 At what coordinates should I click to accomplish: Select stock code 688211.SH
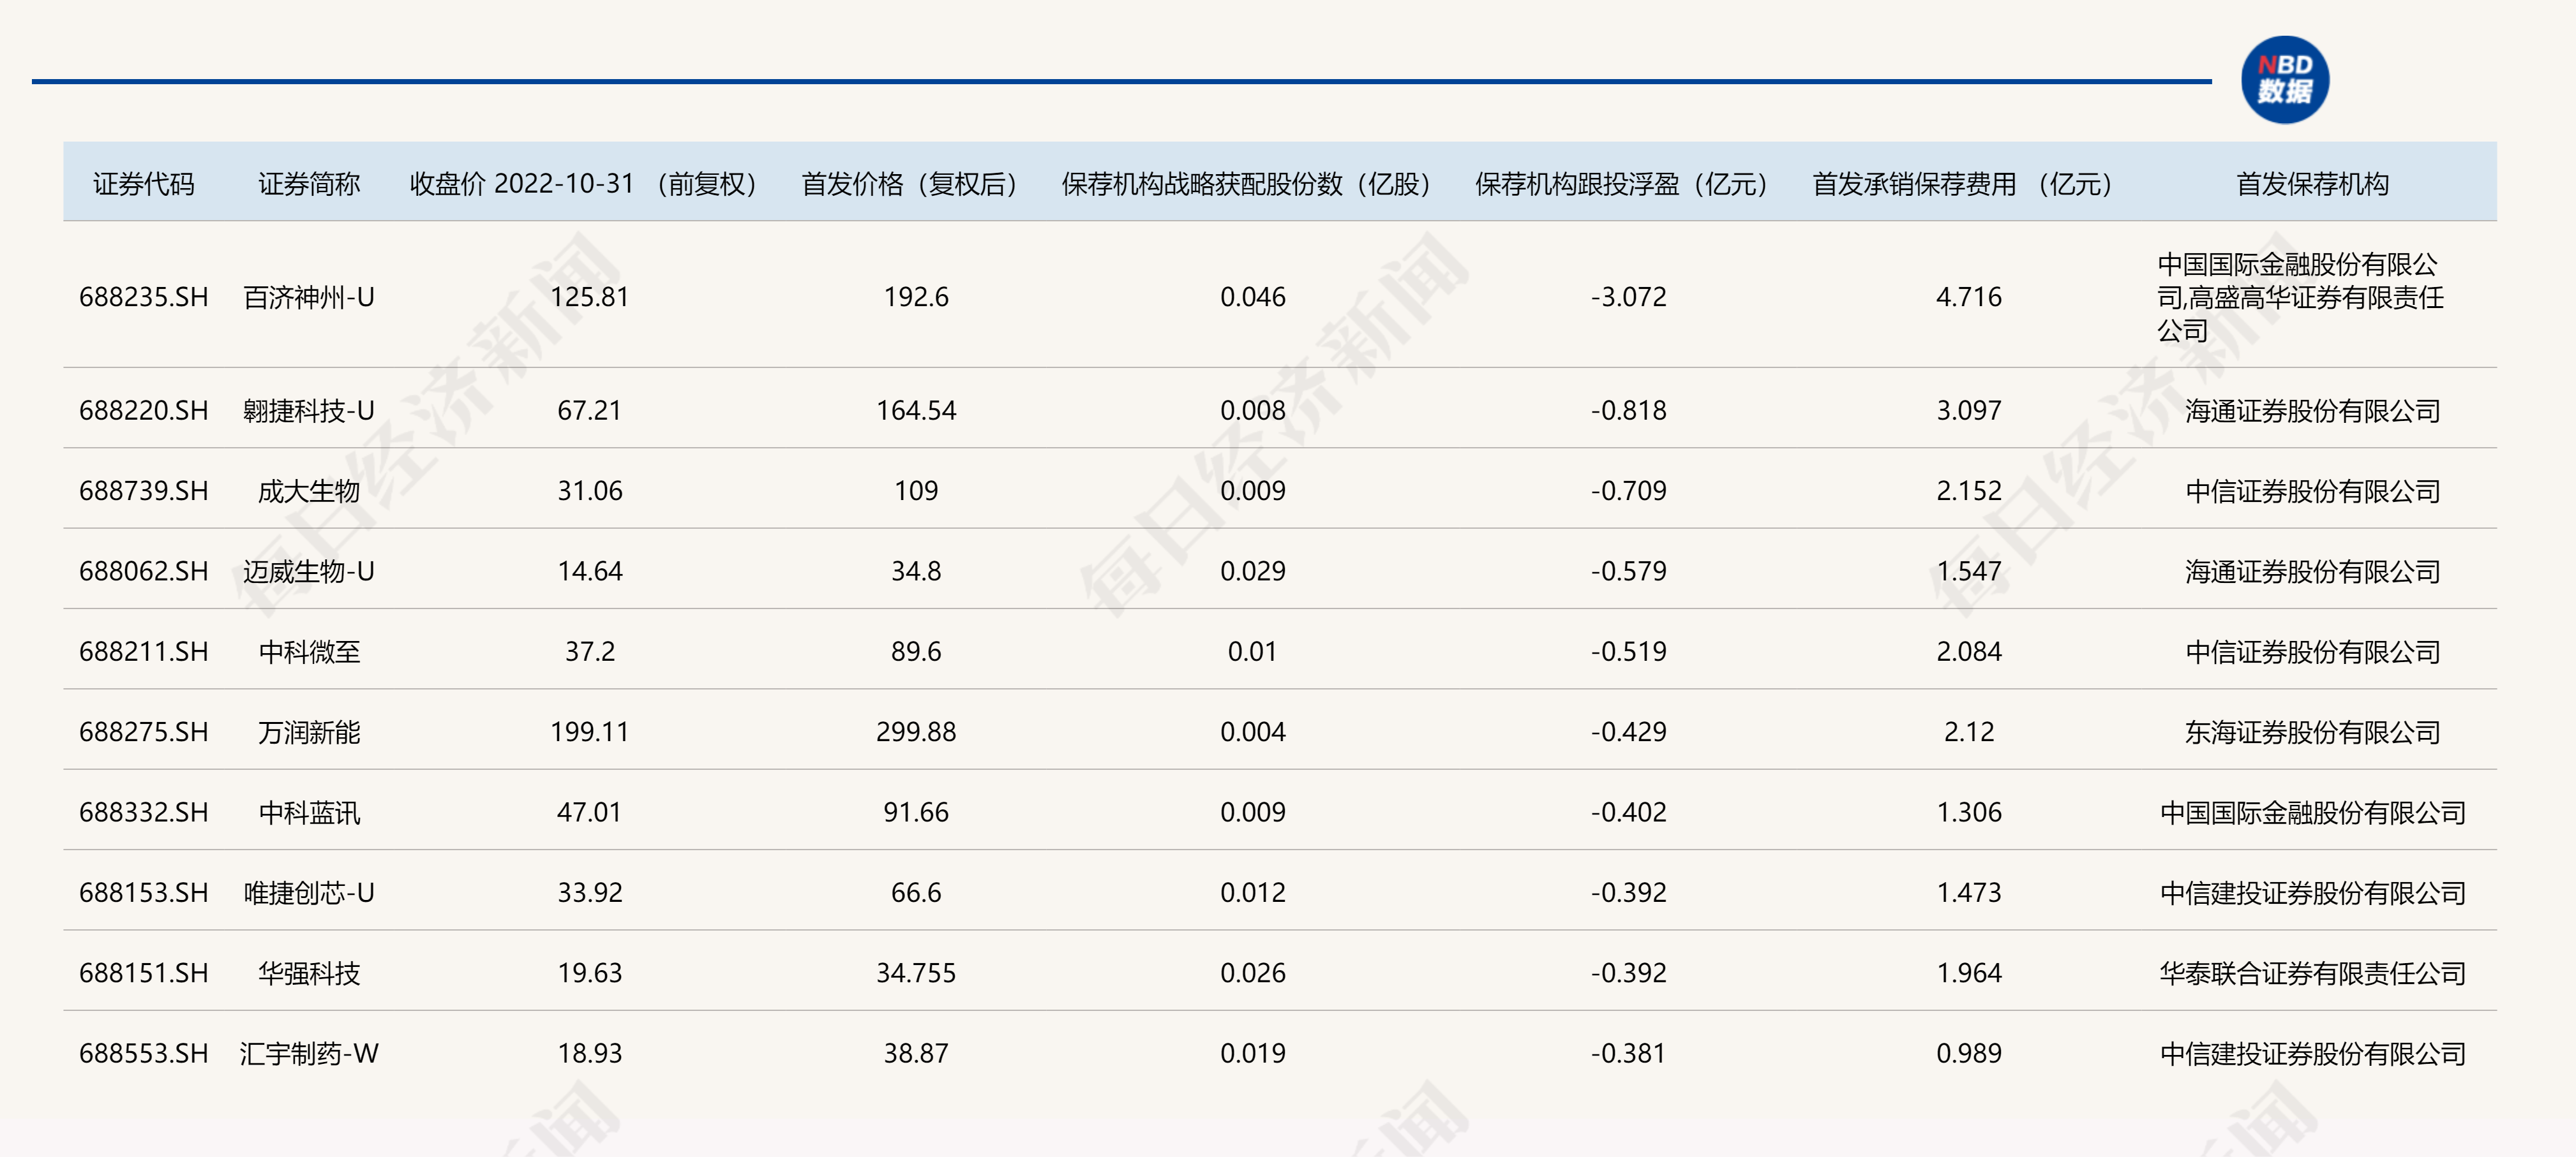coord(143,651)
